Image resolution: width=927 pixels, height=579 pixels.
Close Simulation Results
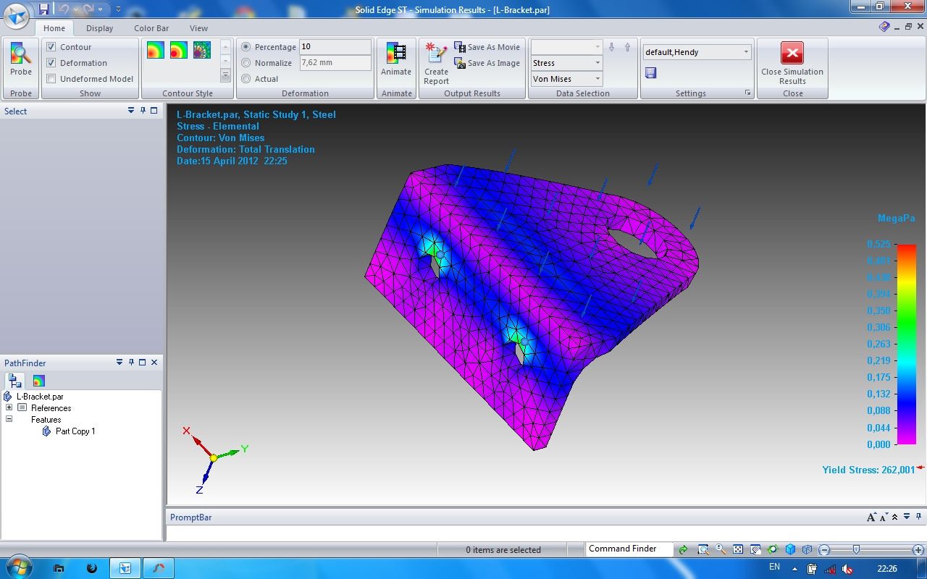pos(792,63)
